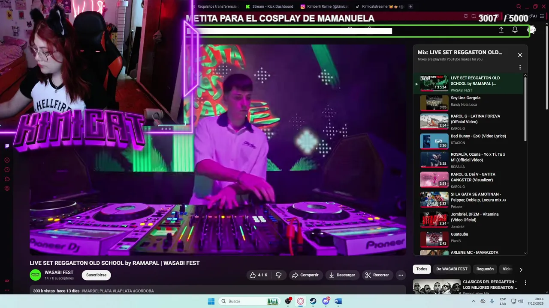549x308 pixels.
Task: Click Compartir to share the video
Action: click(305, 275)
